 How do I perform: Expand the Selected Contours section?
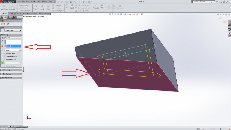(21, 78)
